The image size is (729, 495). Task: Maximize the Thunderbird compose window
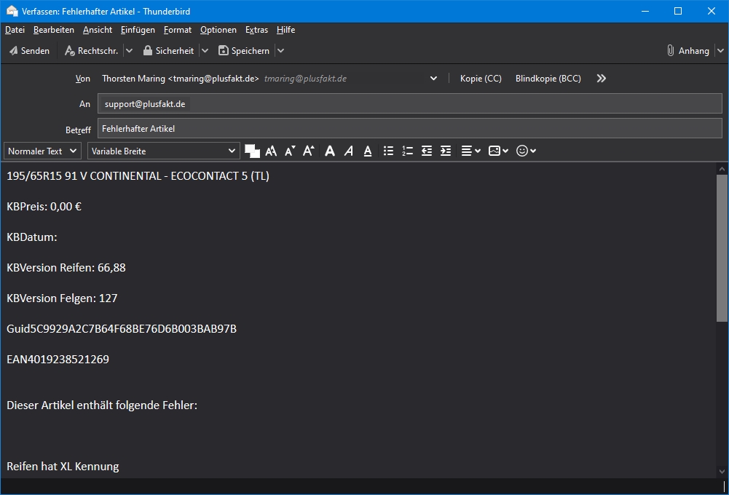tap(678, 11)
